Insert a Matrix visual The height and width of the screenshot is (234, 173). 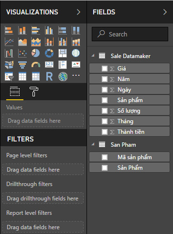pos(36,76)
